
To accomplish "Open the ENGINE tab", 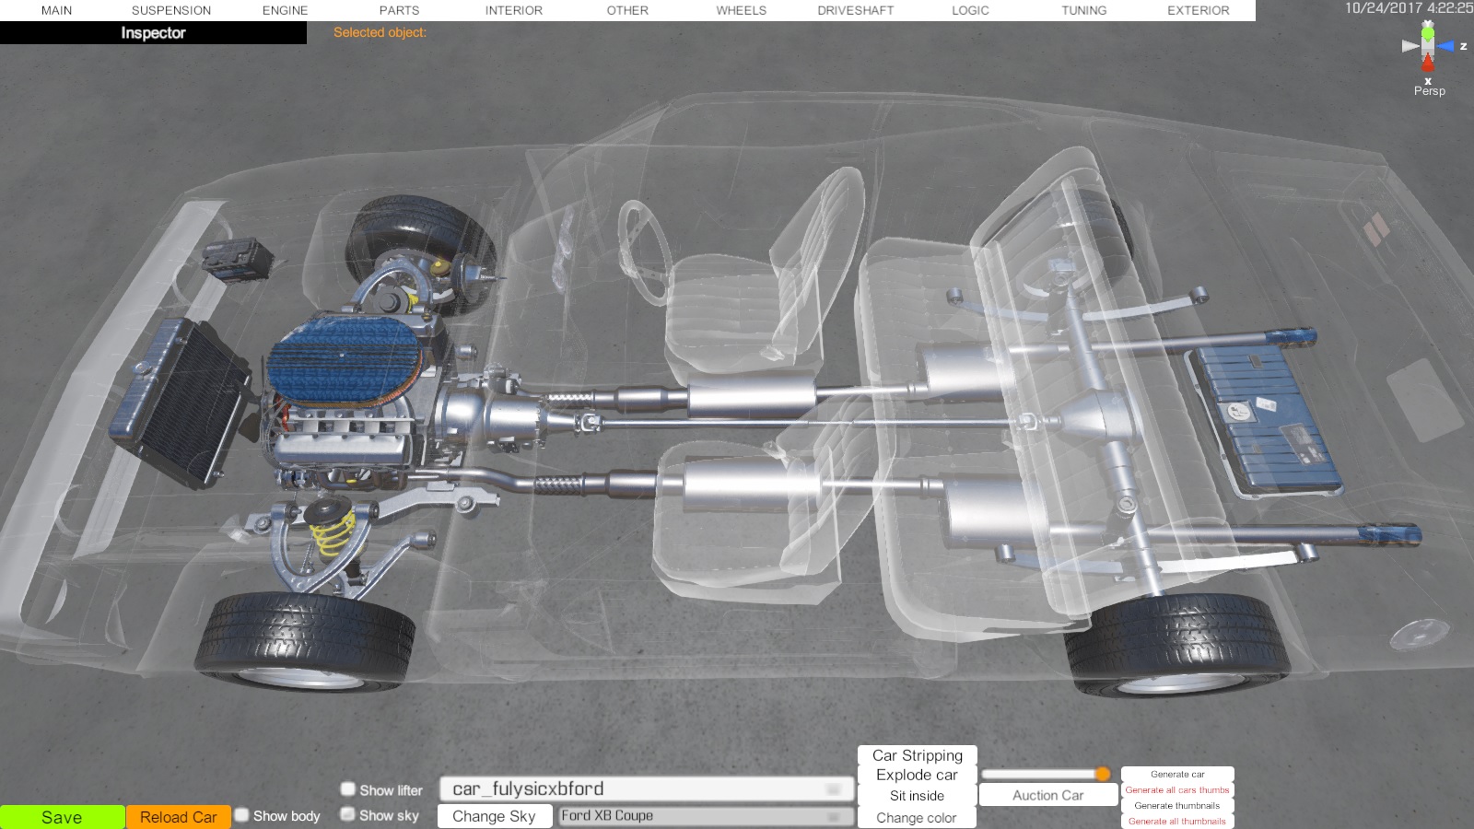I will pyautogui.click(x=285, y=10).
